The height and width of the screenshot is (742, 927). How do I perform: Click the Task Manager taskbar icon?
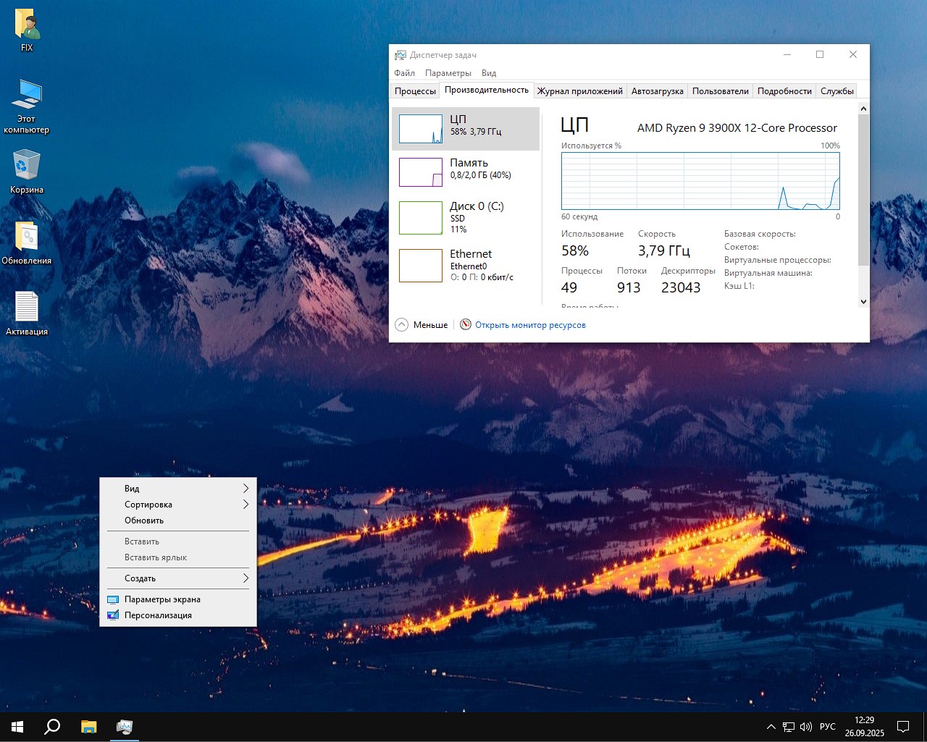124,727
